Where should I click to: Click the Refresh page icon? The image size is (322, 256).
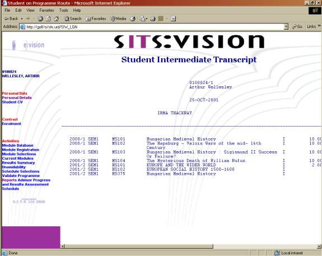coord(48,18)
